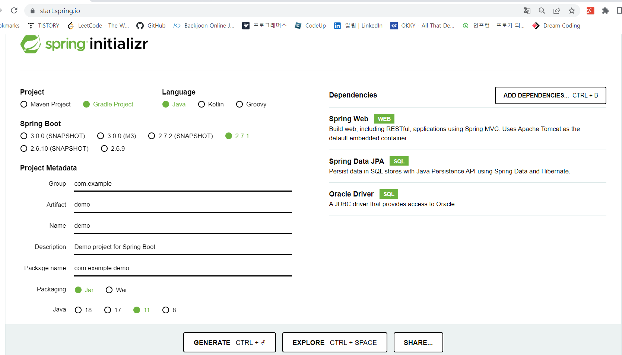Viewport: 622px width, 355px height.
Task: Click the WEB tag next to Spring Web
Action: click(384, 119)
